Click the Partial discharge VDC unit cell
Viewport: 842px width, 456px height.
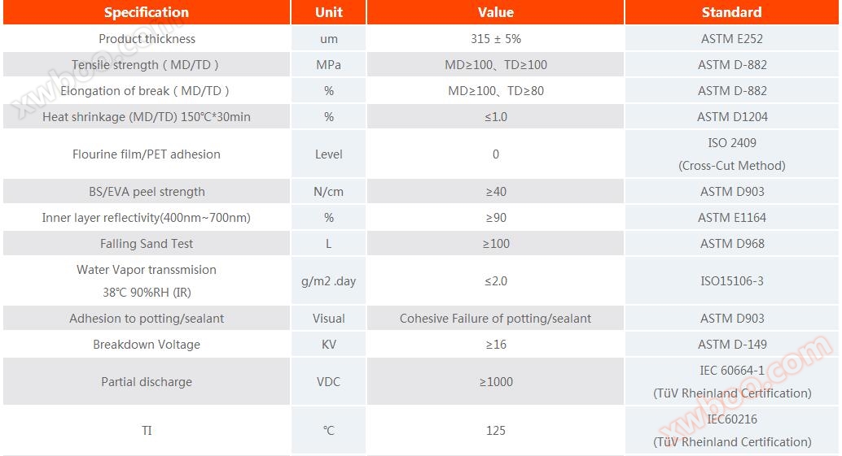click(x=328, y=381)
